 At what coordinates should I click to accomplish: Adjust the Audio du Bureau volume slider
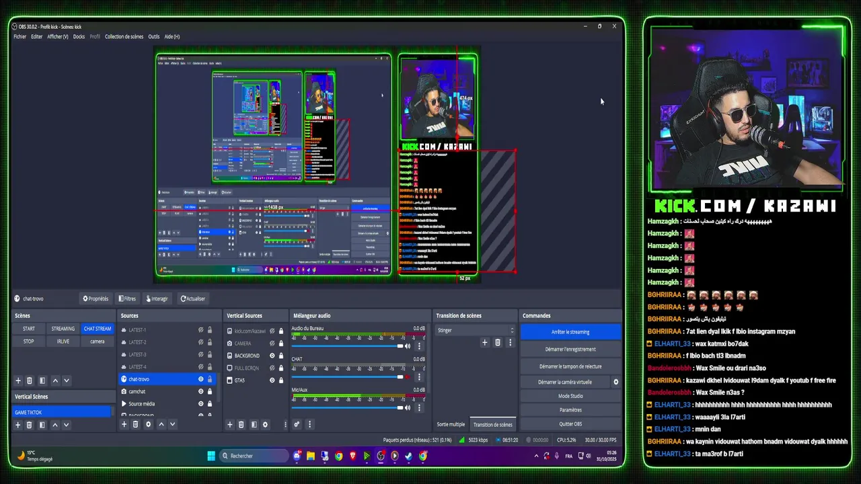(x=347, y=346)
